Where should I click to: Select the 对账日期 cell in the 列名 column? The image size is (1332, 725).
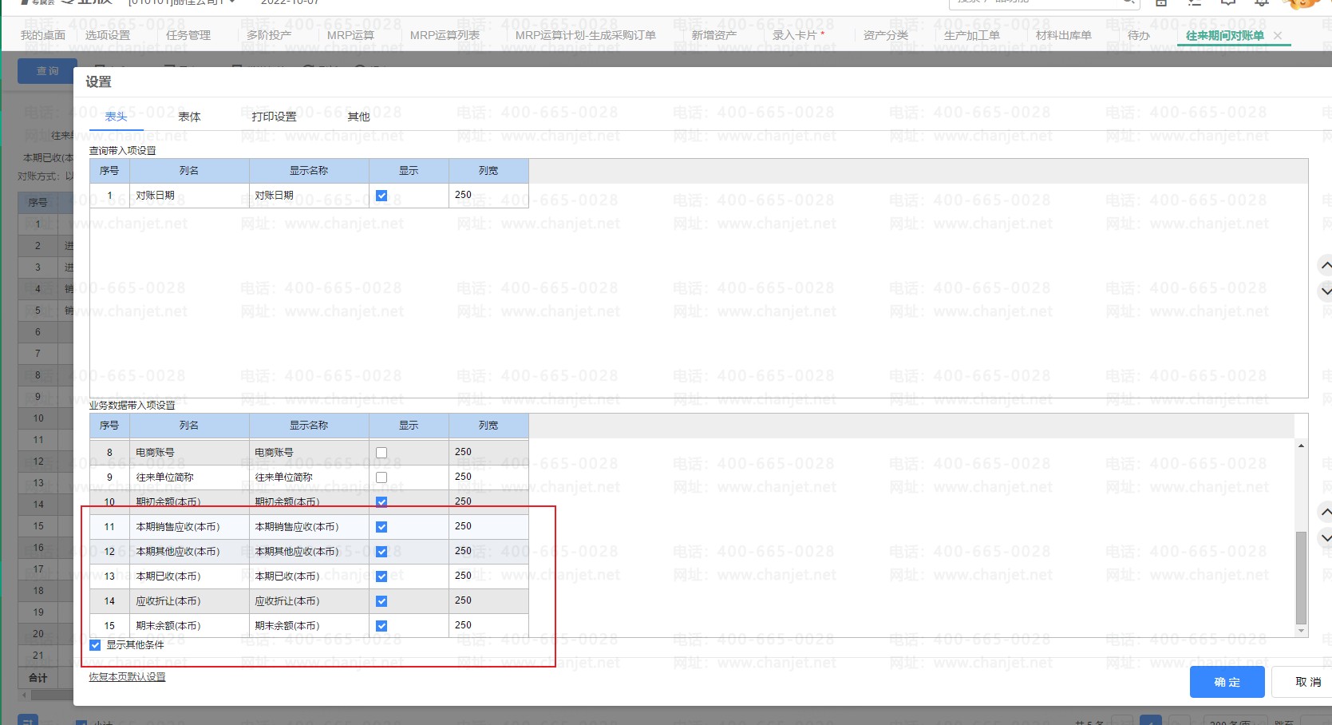(189, 196)
